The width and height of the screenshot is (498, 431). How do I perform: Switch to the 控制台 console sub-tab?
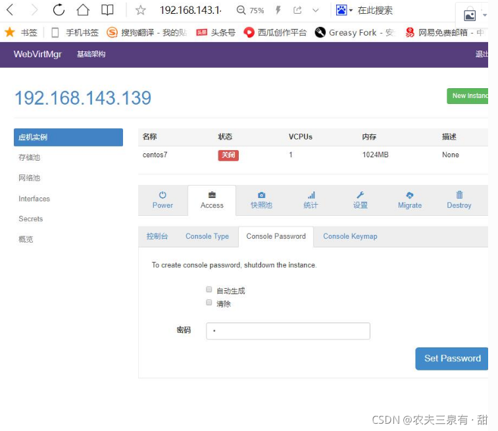(157, 237)
